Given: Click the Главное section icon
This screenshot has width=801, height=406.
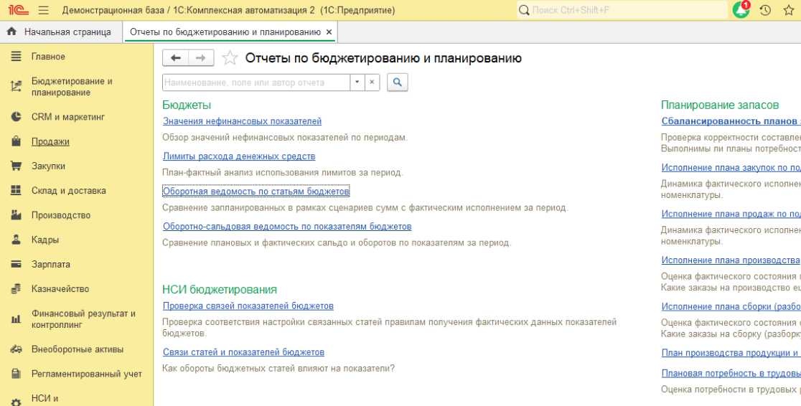Looking at the screenshot, I should [x=17, y=56].
